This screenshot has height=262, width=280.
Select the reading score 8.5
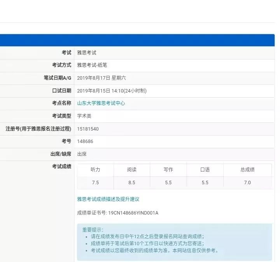[132, 183]
